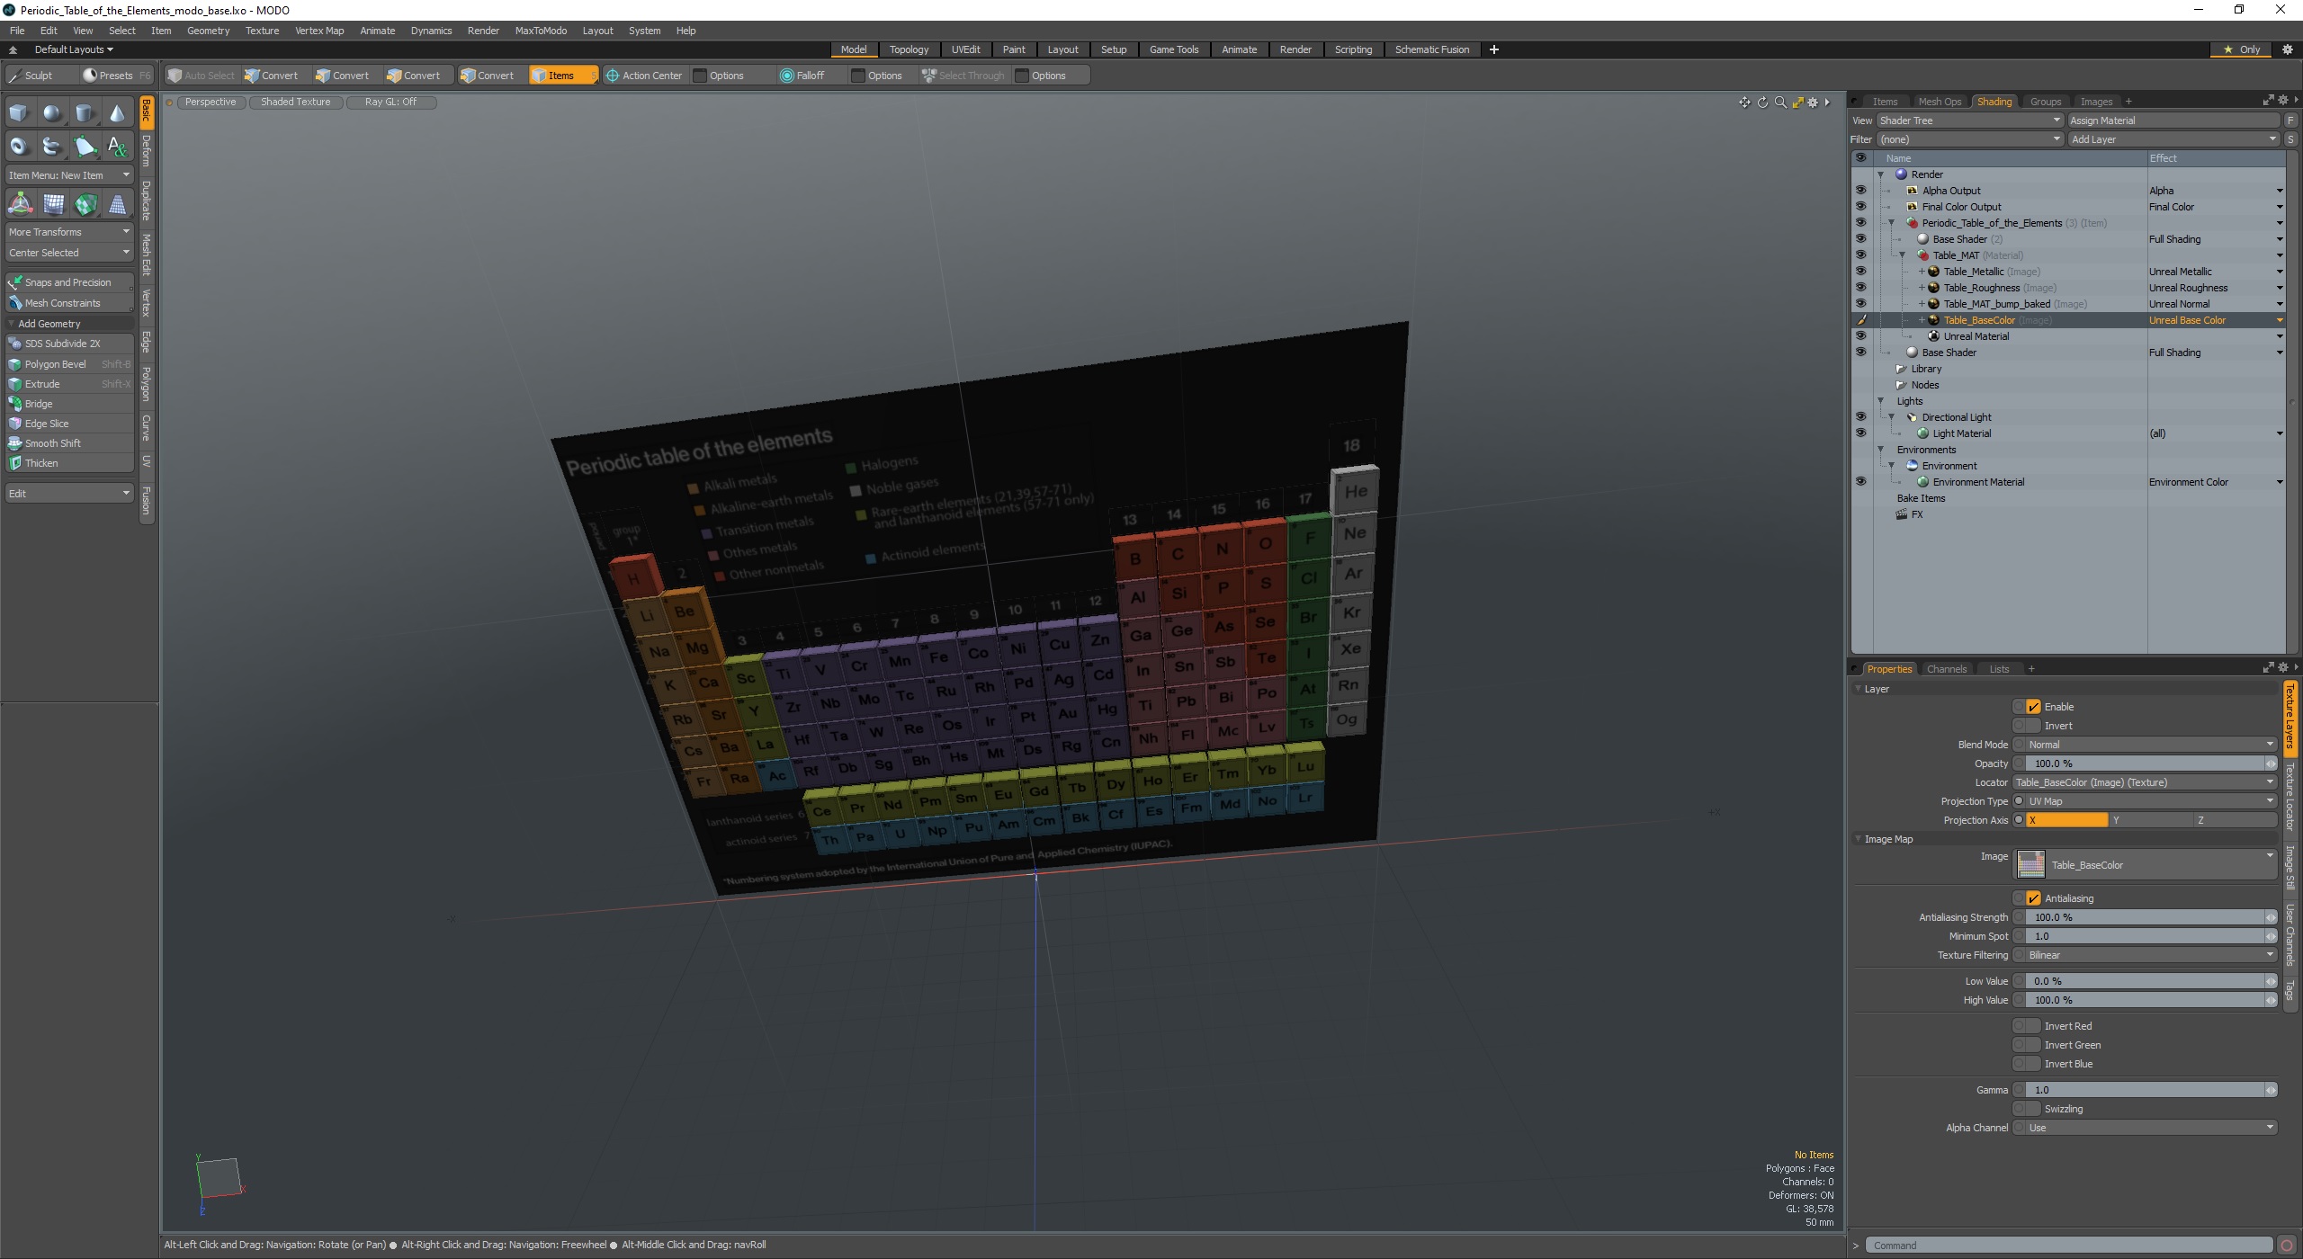Screen dimensions: 2303x1259
Task: Click the viewport zoom magnifier icon
Action: point(1779,103)
